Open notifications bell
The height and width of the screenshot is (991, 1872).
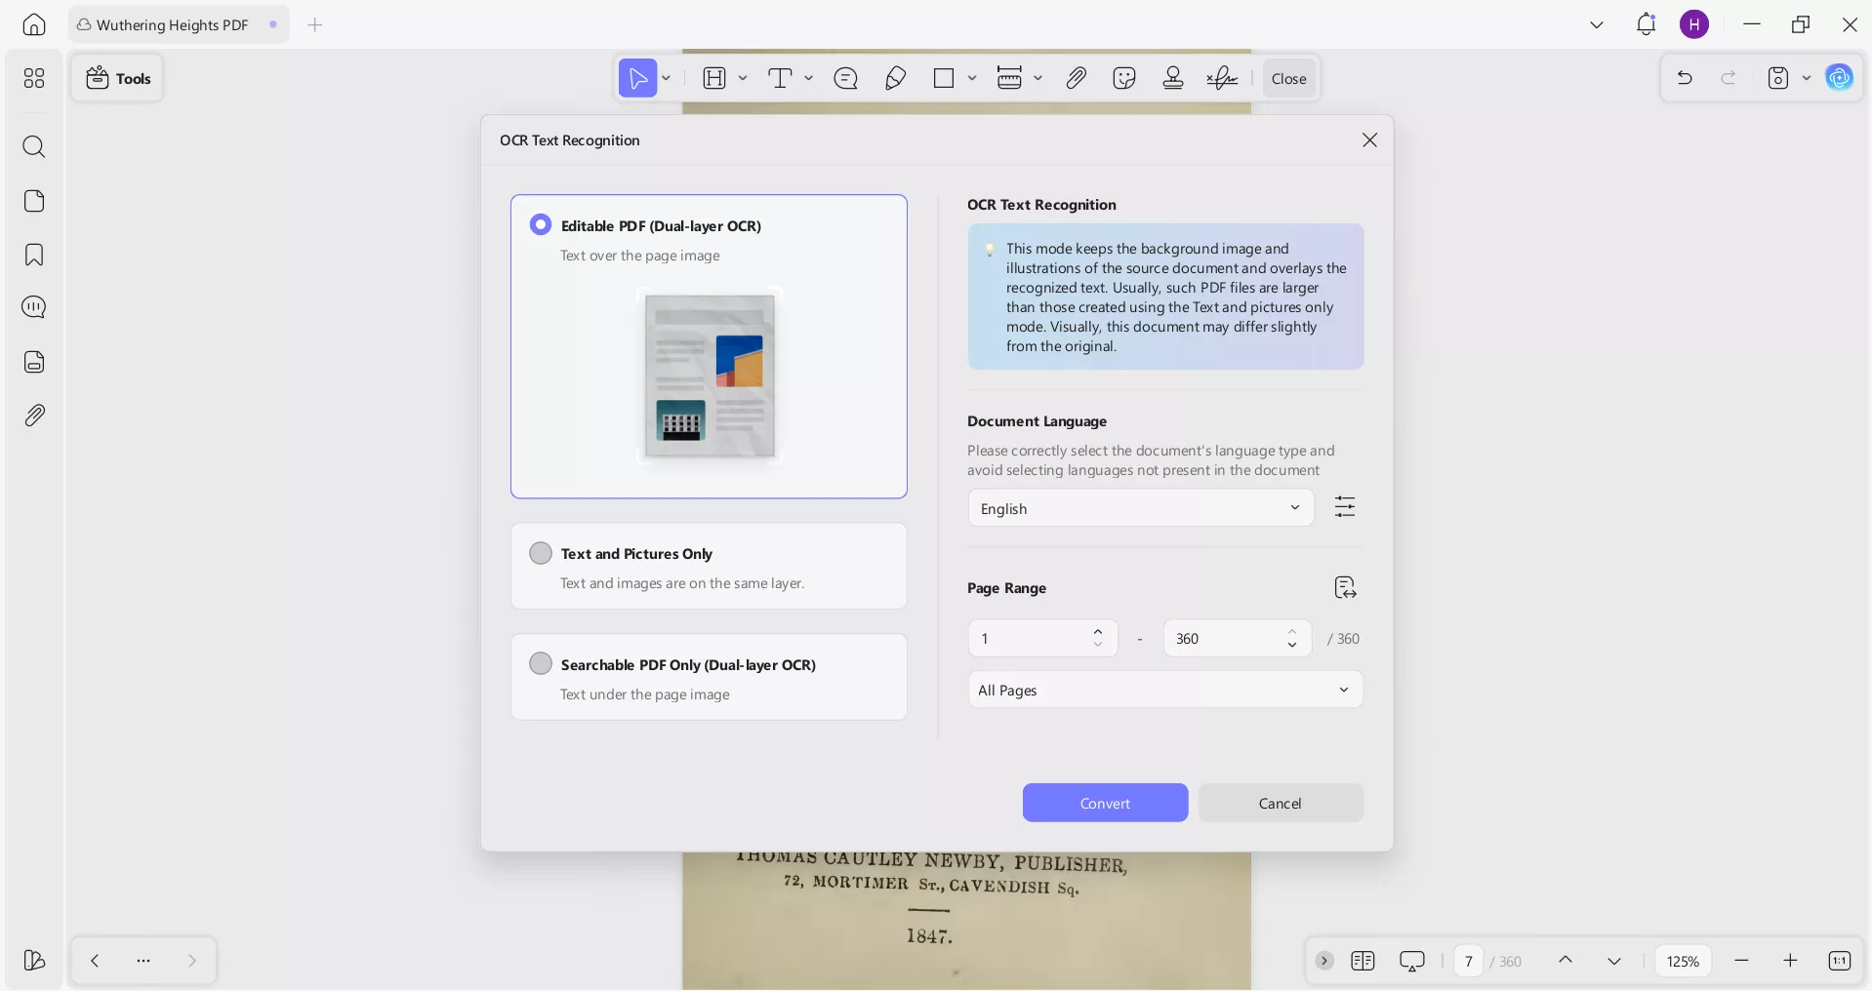pos(1647,24)
